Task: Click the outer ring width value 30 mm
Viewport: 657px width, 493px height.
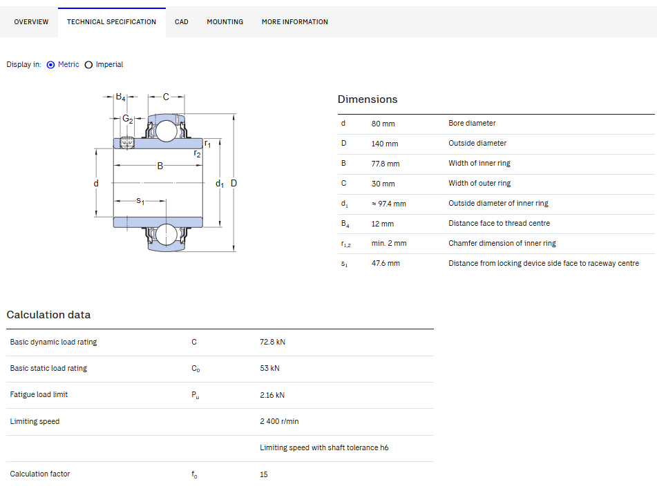Action: click(x=383, y=184)
